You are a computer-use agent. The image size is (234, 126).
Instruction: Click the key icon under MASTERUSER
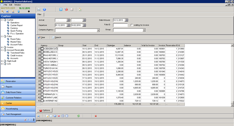click(3, 11)
